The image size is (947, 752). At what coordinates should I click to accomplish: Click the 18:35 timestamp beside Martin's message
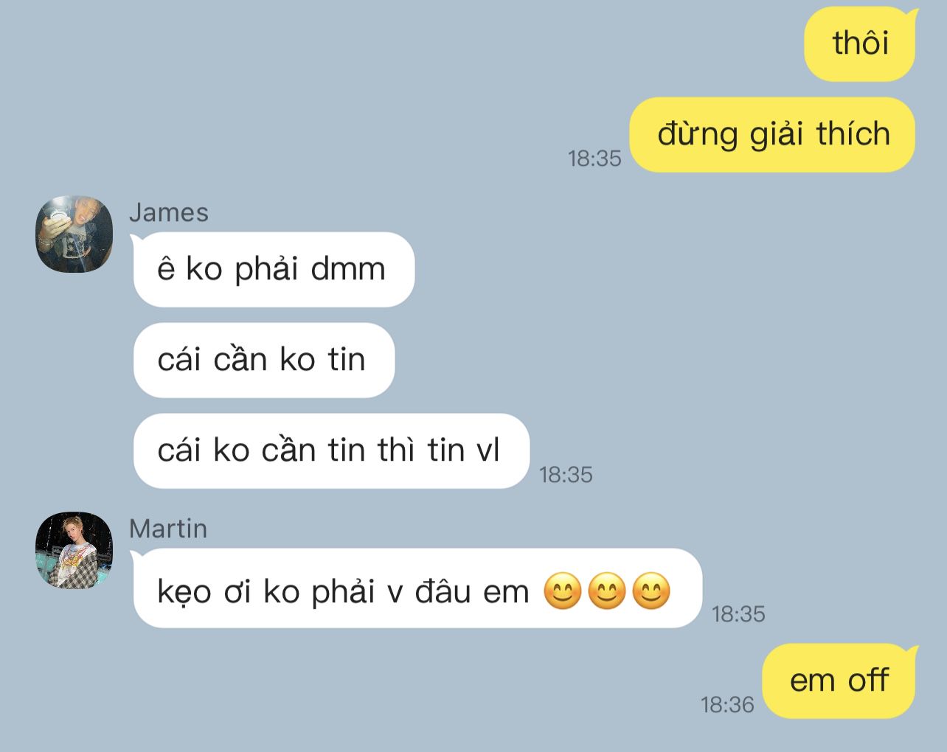738,614
